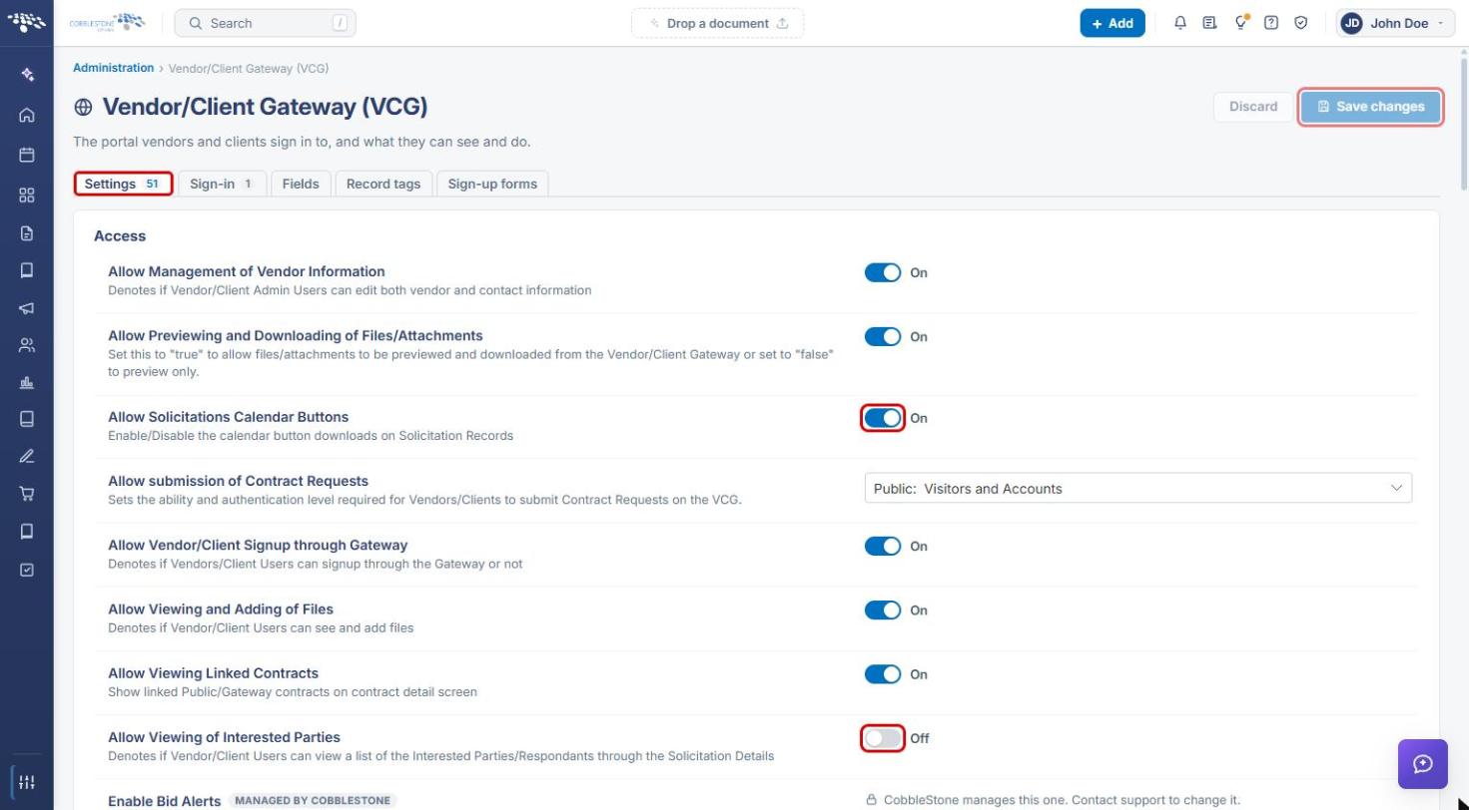The height and width of the screenshot is (810, 1469).
Task: Open the document page icon in sidebar
Action: tap(27, 233)
